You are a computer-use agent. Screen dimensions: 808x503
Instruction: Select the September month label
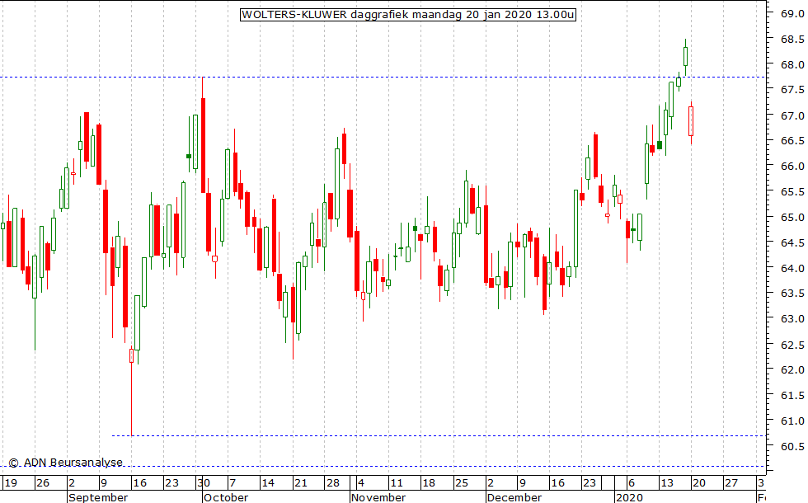tap(98, 497)
